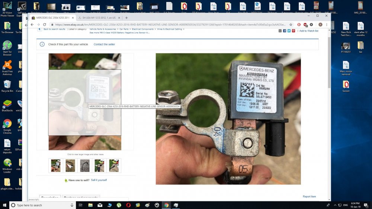Screen dimensions: 372x209
Task: Open 3D Vision Photo Viewer shortcut
Action: (7, 10)
